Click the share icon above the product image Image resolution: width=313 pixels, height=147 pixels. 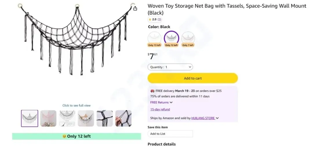pos(135,9)
